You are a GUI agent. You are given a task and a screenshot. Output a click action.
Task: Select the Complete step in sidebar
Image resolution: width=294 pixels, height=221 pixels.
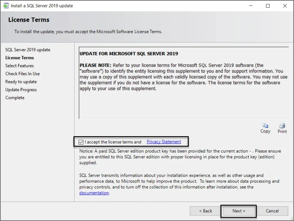pos(15,98)
